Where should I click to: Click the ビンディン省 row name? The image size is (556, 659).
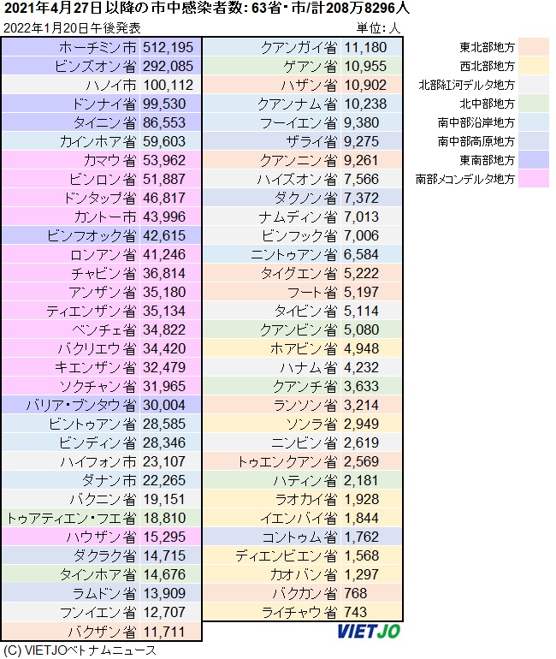[98, 442]
